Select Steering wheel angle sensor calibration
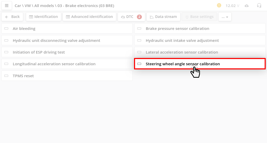267x143 pixels. pyautogui.click(x=200, y=64)
